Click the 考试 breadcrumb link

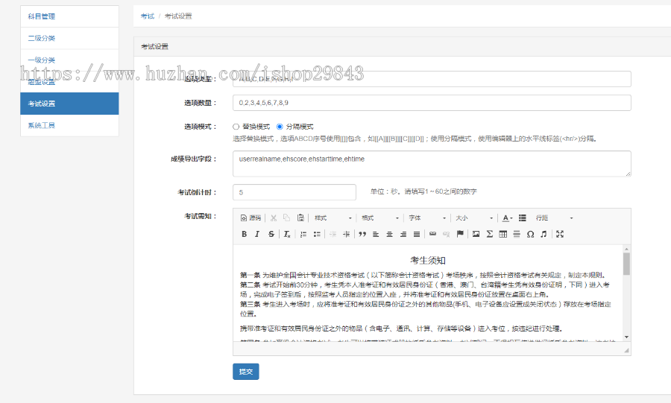(148, 16)
